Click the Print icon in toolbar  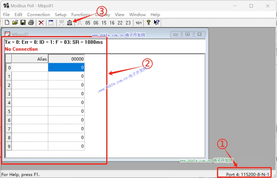pyautogui.click(x=31, y=23)
